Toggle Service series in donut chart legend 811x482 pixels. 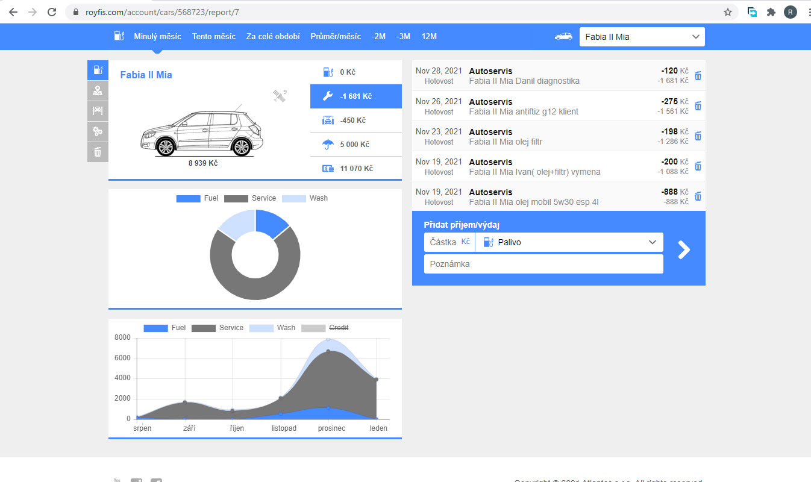[250, 198]
